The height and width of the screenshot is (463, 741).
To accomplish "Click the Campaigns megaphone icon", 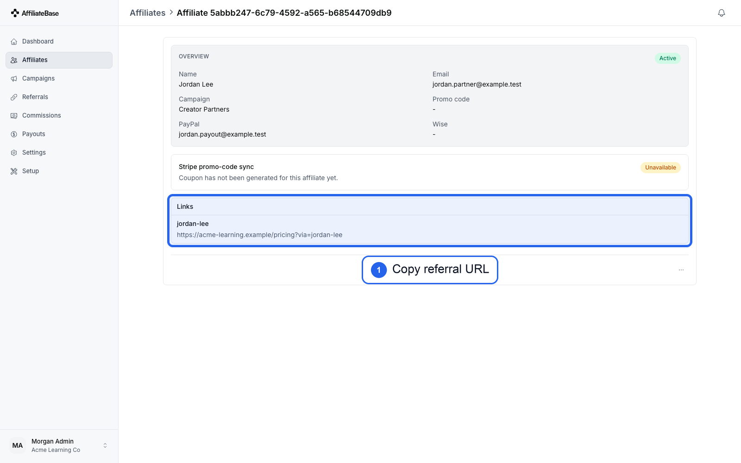I will coord(14,79).
